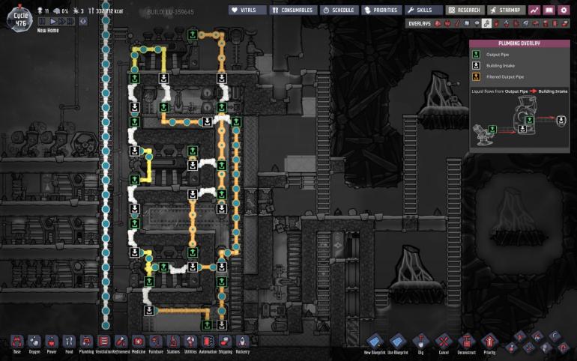Open the Schedule panel
This screenshot has height=361, width=577.
tap(339, 10)
